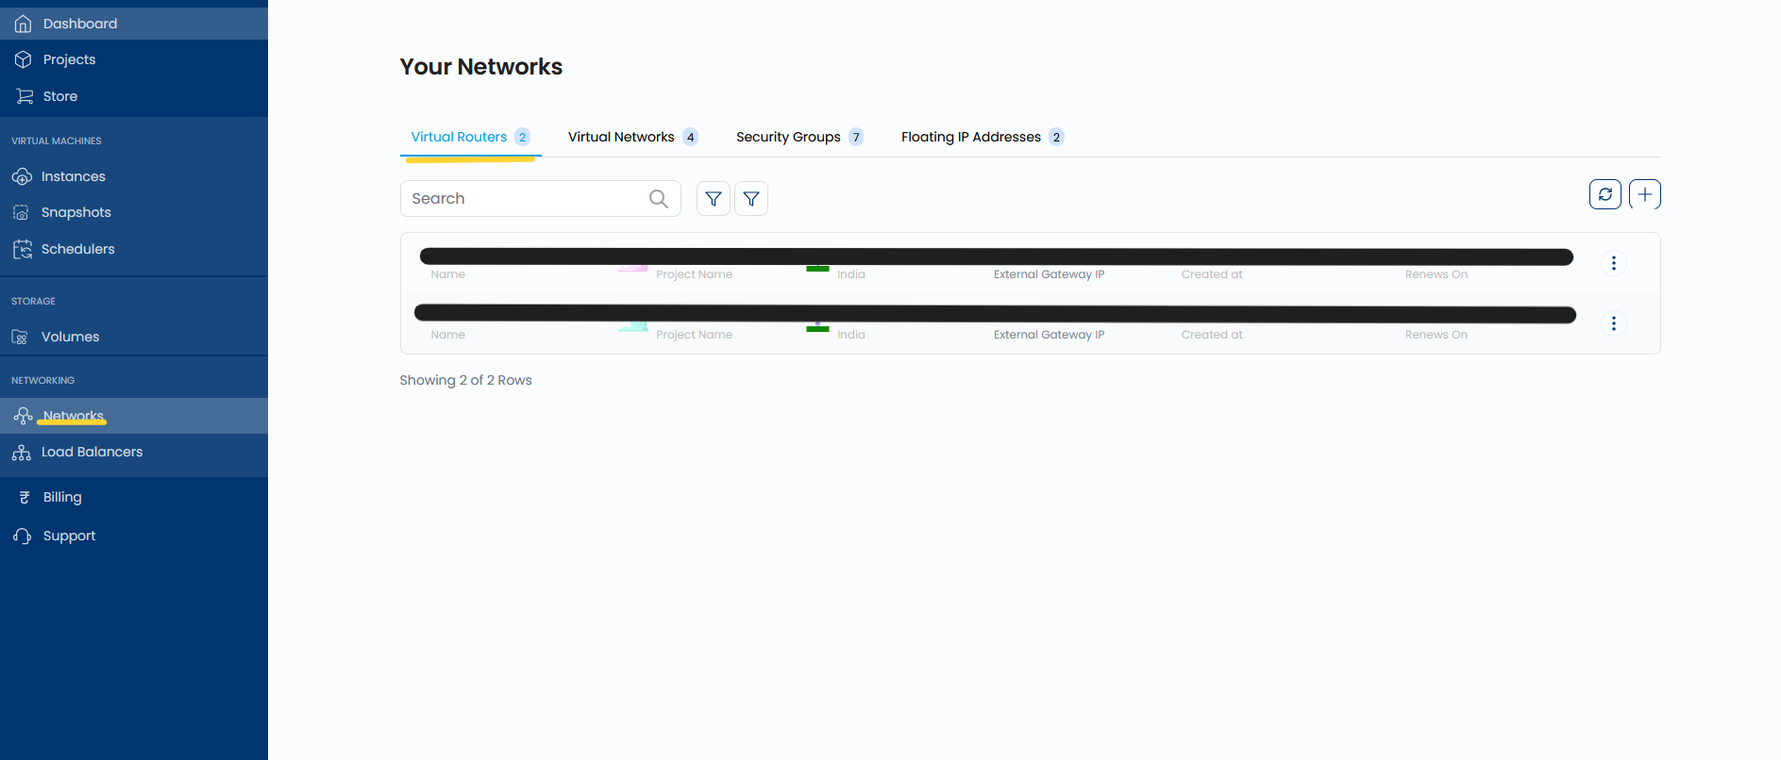Click the Virtual Routers count badge

tap(523, 137)
